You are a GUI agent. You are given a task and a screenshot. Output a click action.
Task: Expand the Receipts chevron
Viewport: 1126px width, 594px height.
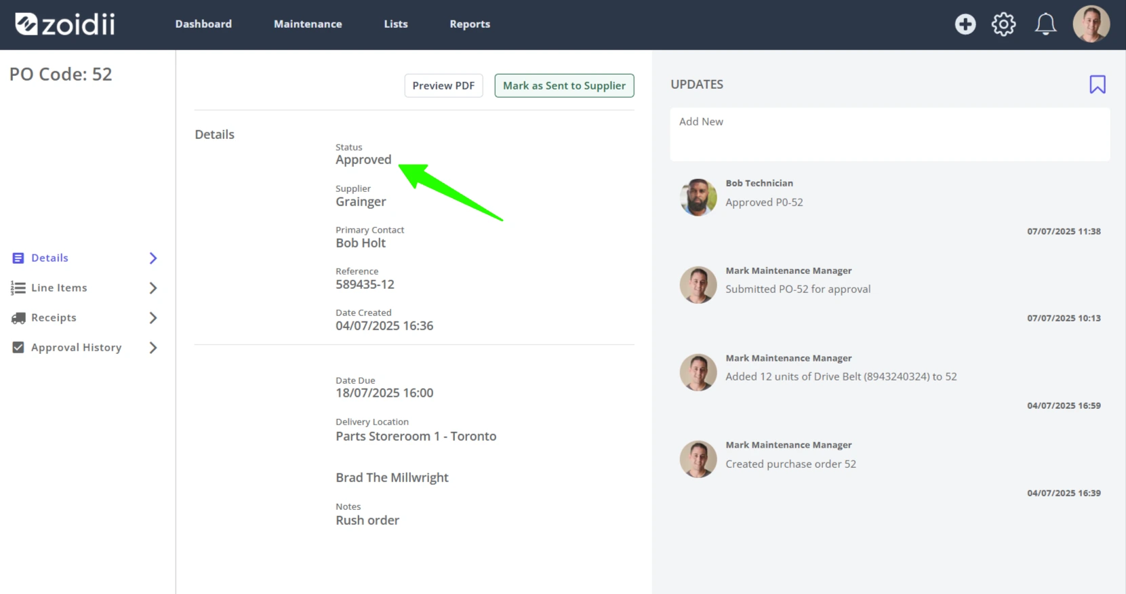[x=153, y=318]
